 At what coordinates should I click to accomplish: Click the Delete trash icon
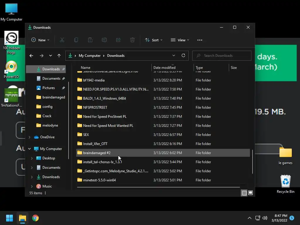pos(132,40)
